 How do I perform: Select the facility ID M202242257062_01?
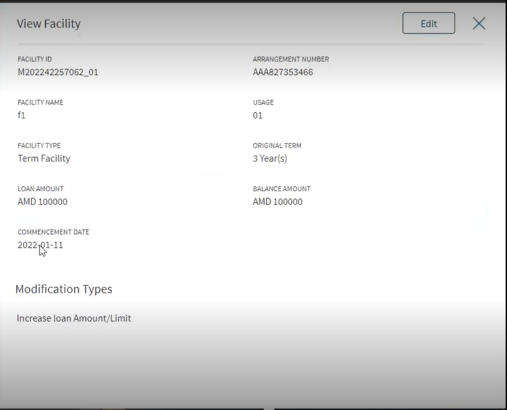tap(58, 72)
